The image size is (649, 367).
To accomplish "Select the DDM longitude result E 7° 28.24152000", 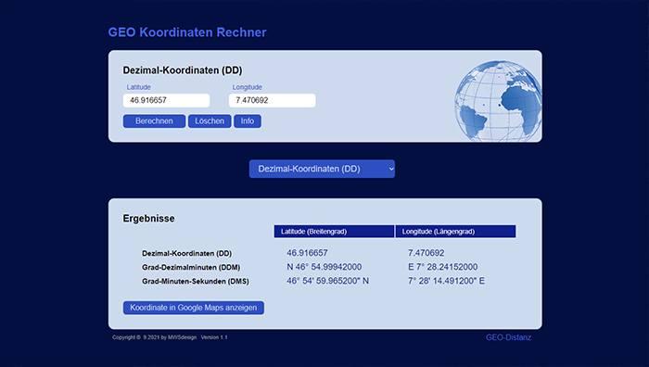I will tap(442, 267).
